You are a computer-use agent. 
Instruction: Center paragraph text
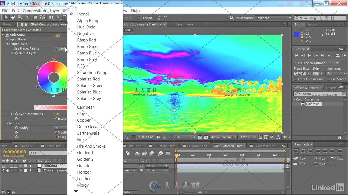(x=303, y=151)
